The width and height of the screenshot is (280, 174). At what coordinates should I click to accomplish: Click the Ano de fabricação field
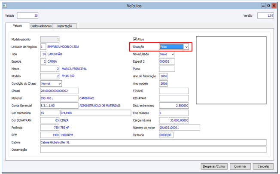tap(163, 76)
